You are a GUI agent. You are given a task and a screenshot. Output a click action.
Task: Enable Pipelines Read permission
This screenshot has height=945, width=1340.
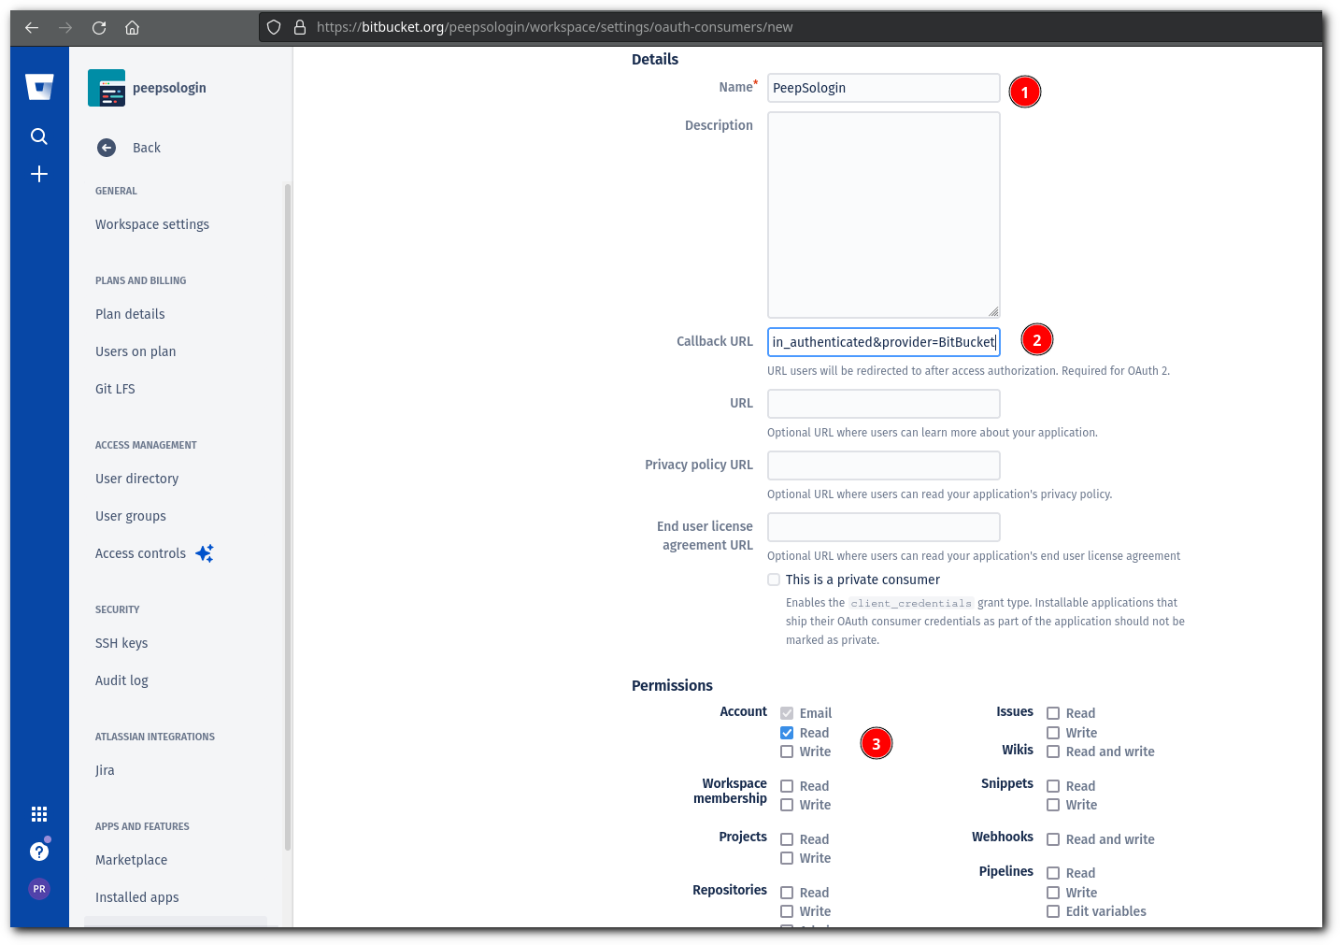(1053, 873)
